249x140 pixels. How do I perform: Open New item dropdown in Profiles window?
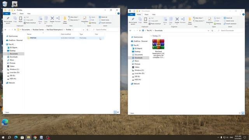74,17
